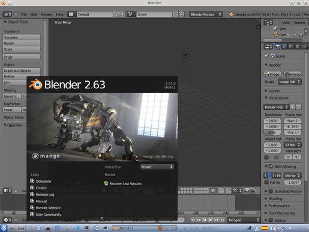Toggle Camera renderability icon in Outliner
The height and width of the screenshot is (232, 309).
301,35
